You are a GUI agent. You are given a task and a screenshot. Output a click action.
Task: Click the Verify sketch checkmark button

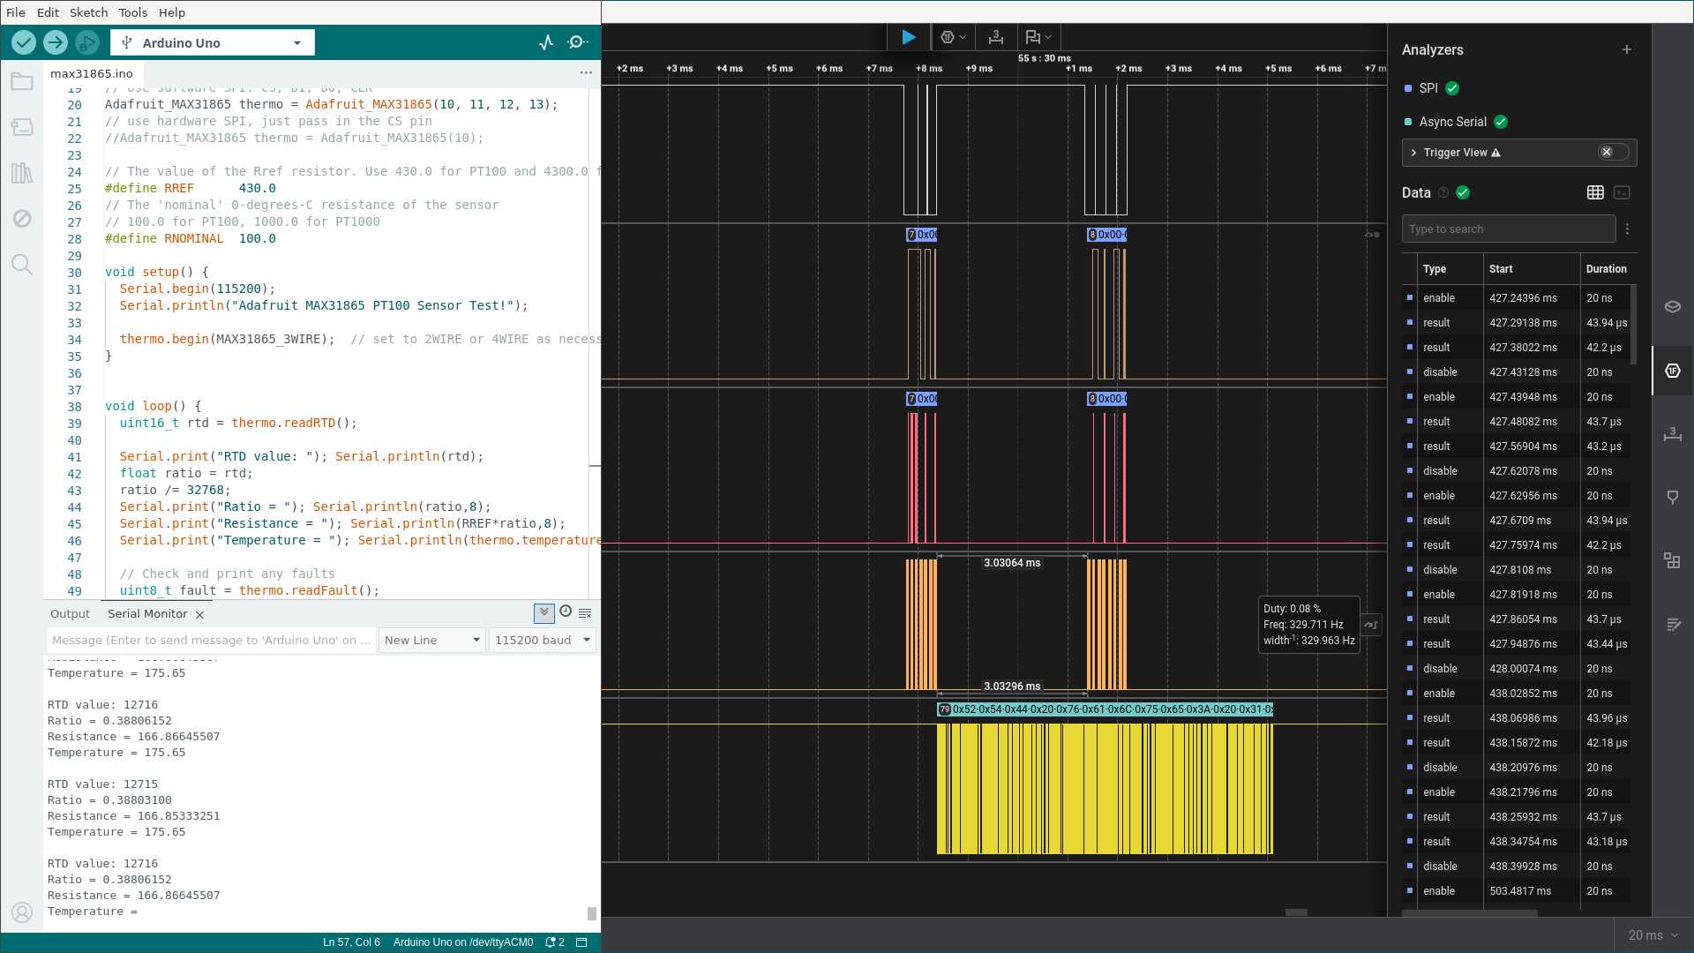[x=24, y=42]
